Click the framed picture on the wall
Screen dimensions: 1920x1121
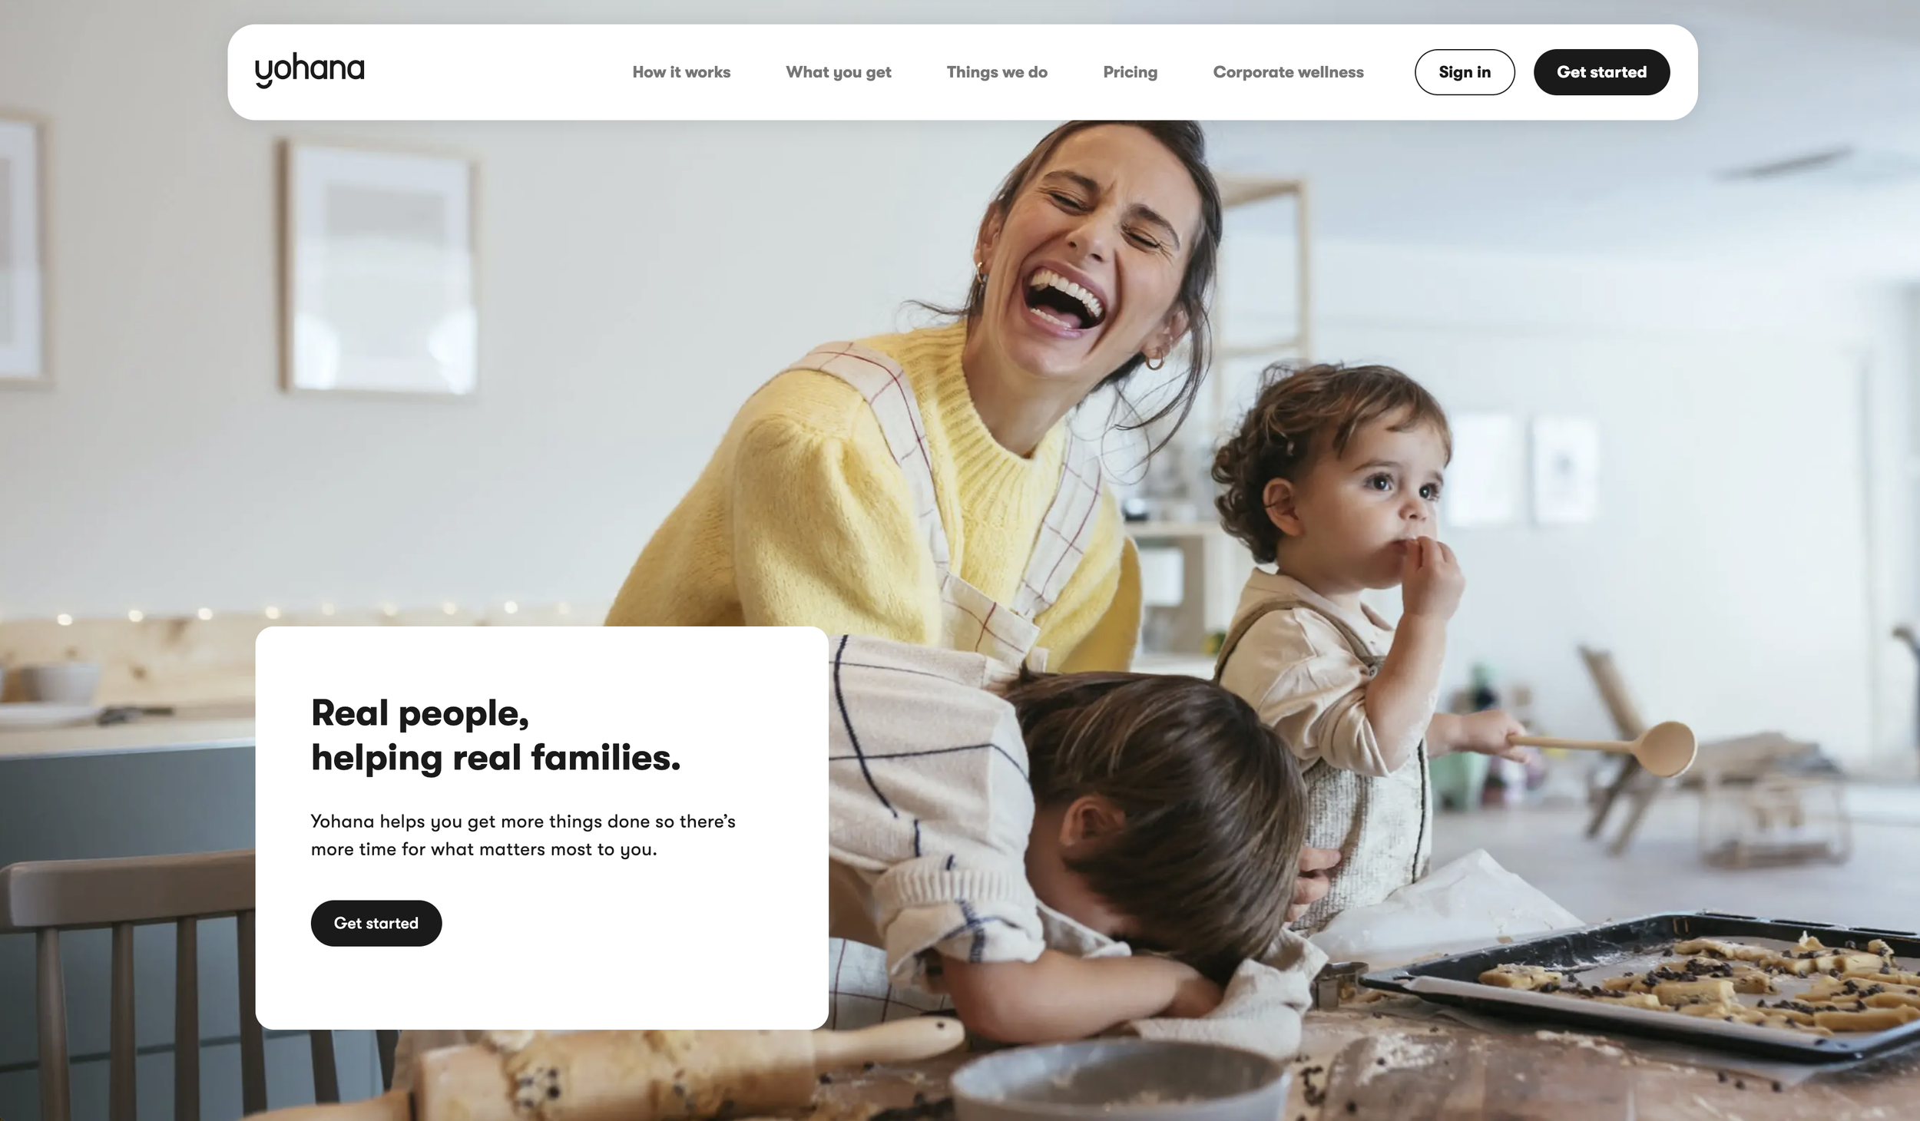tap(379, 267)
